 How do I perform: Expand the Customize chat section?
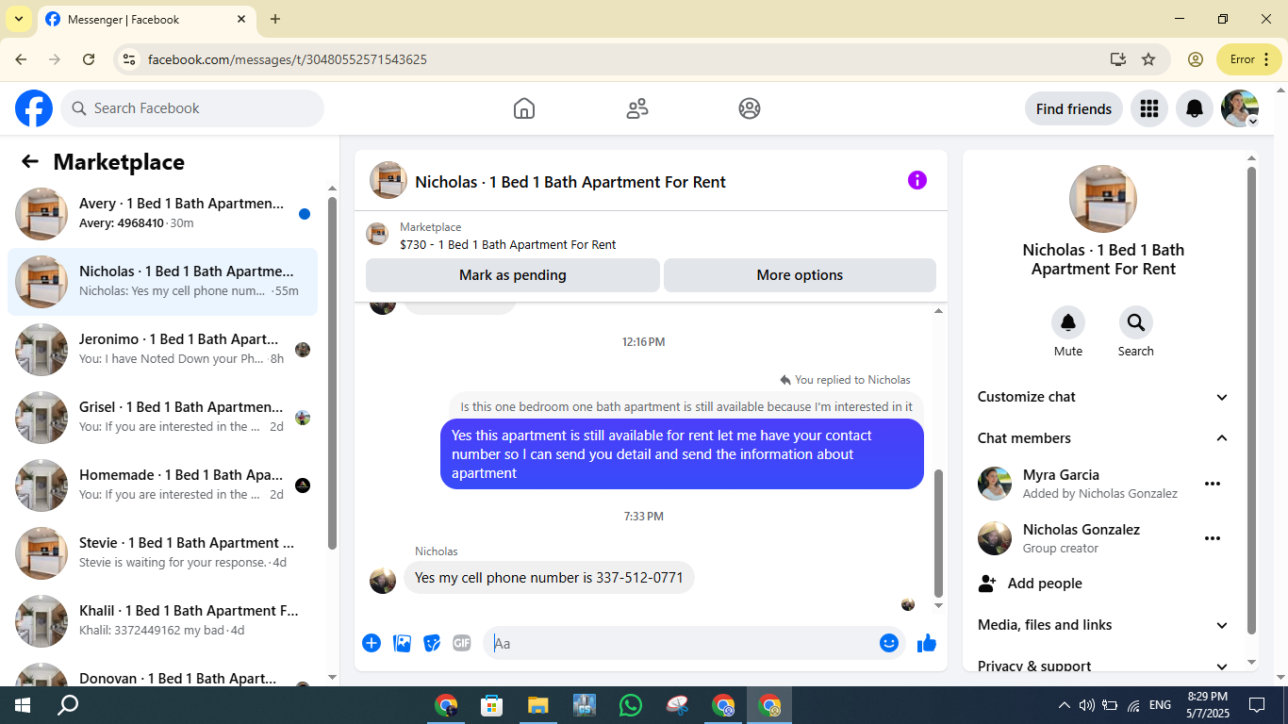click(1103, 397)
